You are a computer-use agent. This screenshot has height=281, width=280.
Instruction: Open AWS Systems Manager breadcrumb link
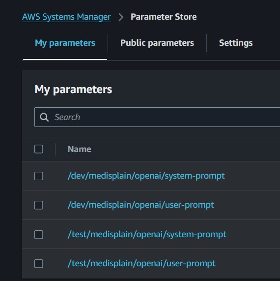(x=66, y=17)
